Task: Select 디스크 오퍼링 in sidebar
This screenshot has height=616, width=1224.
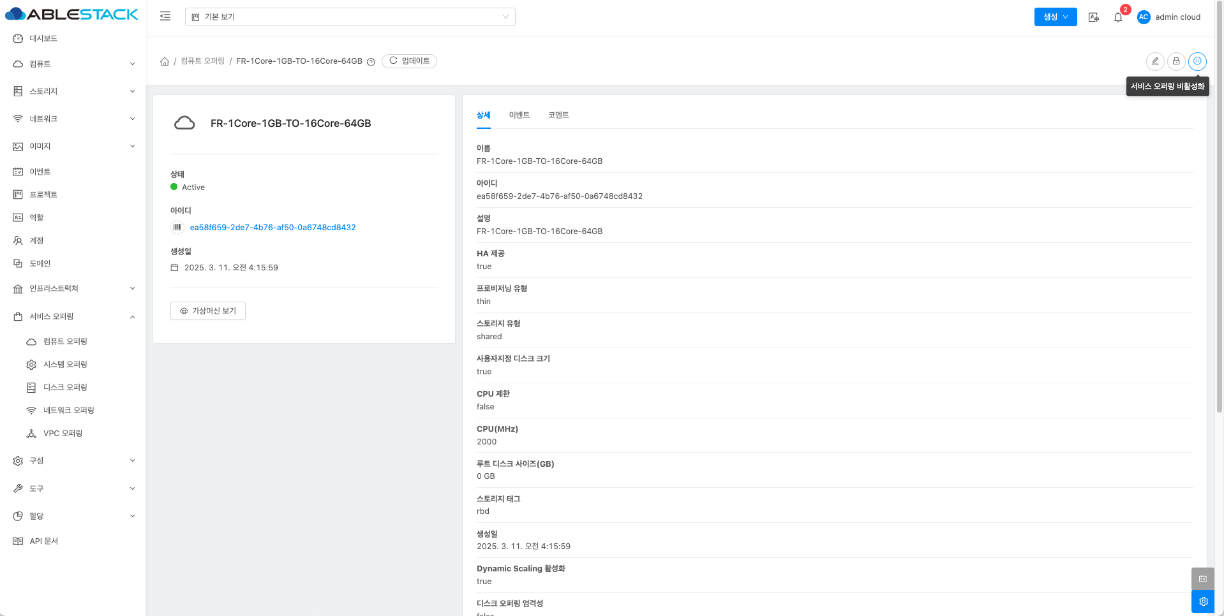Action: (x=65, y=387)
